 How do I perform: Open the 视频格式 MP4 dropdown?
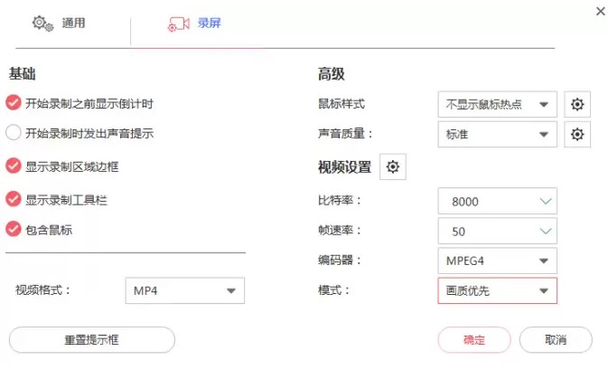(184, 290)
